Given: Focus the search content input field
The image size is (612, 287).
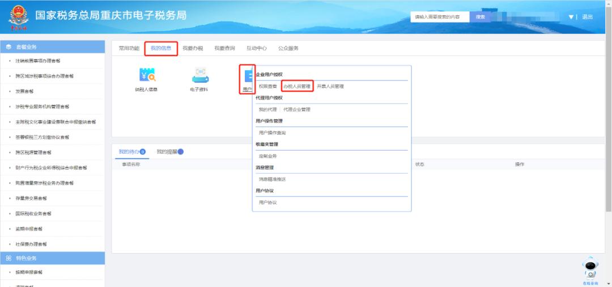Looking at the screenshot, I should pyautogui.click(x=440, y=17).
